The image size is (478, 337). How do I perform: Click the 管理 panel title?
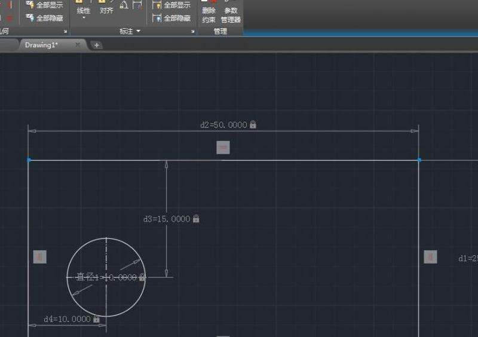click(x=220, y=31)
